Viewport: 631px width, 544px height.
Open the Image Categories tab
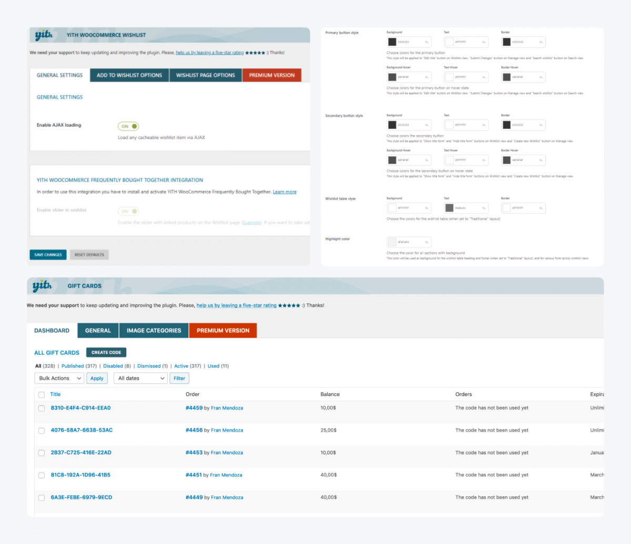[154, 331]
